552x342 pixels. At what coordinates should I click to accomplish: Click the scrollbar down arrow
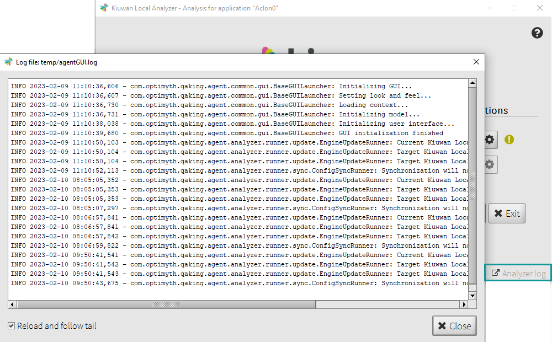point(472,295)
